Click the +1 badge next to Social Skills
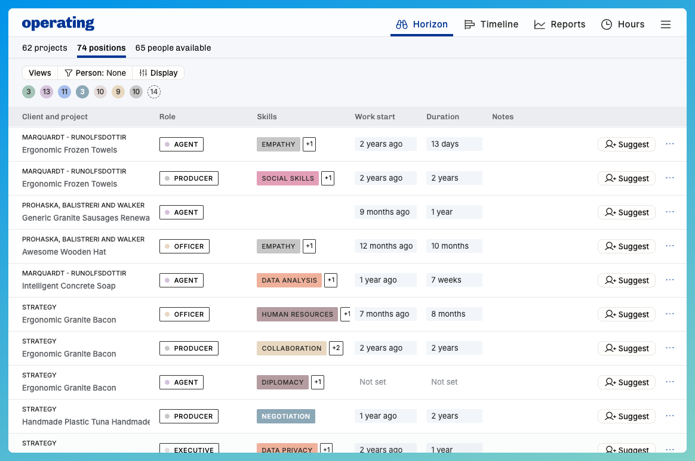 (x=328, y=178)
